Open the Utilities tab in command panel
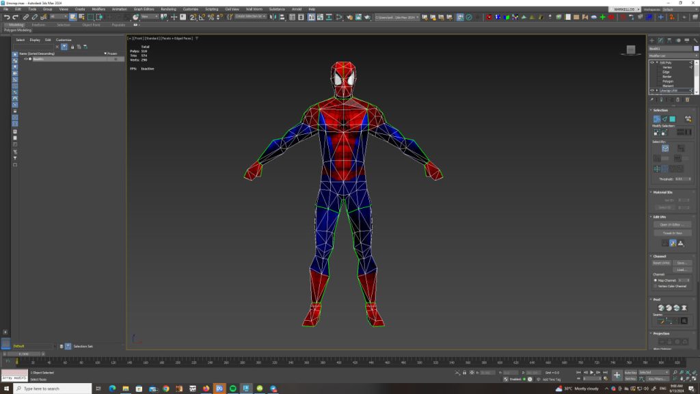Screen dimensions: 700x394 tap(695, 40)
